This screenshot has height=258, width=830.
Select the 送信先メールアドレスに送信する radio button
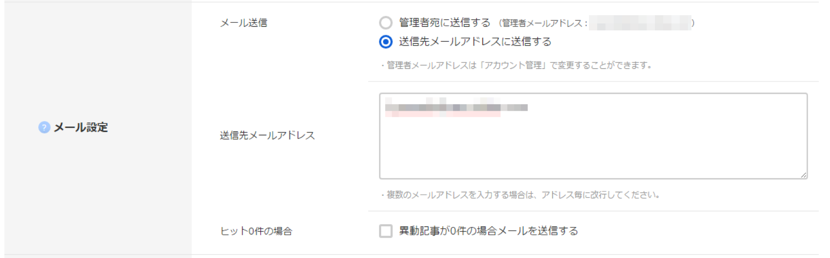(x=385, y=42)
